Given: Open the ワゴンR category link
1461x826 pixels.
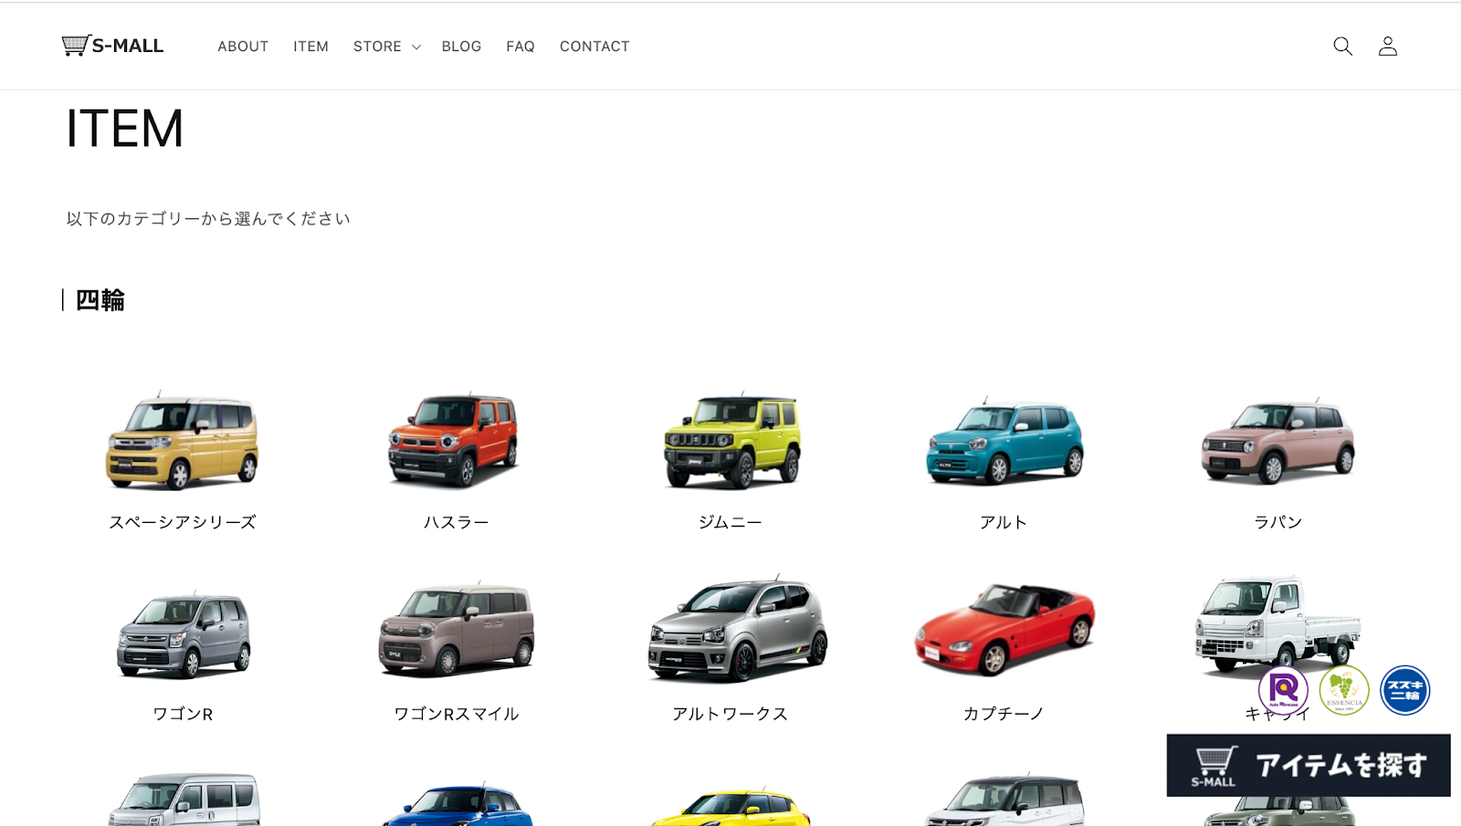Looking at the screenshot, I should (x=183, y=714).
